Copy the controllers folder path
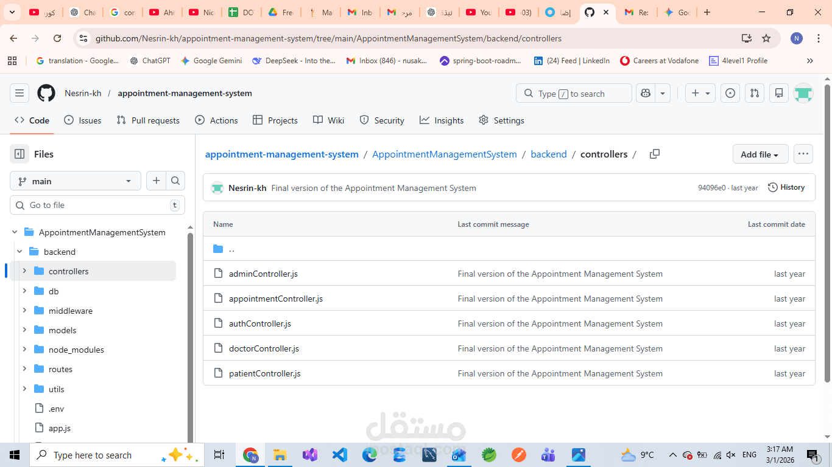832x467 pixels. [655, 154]
